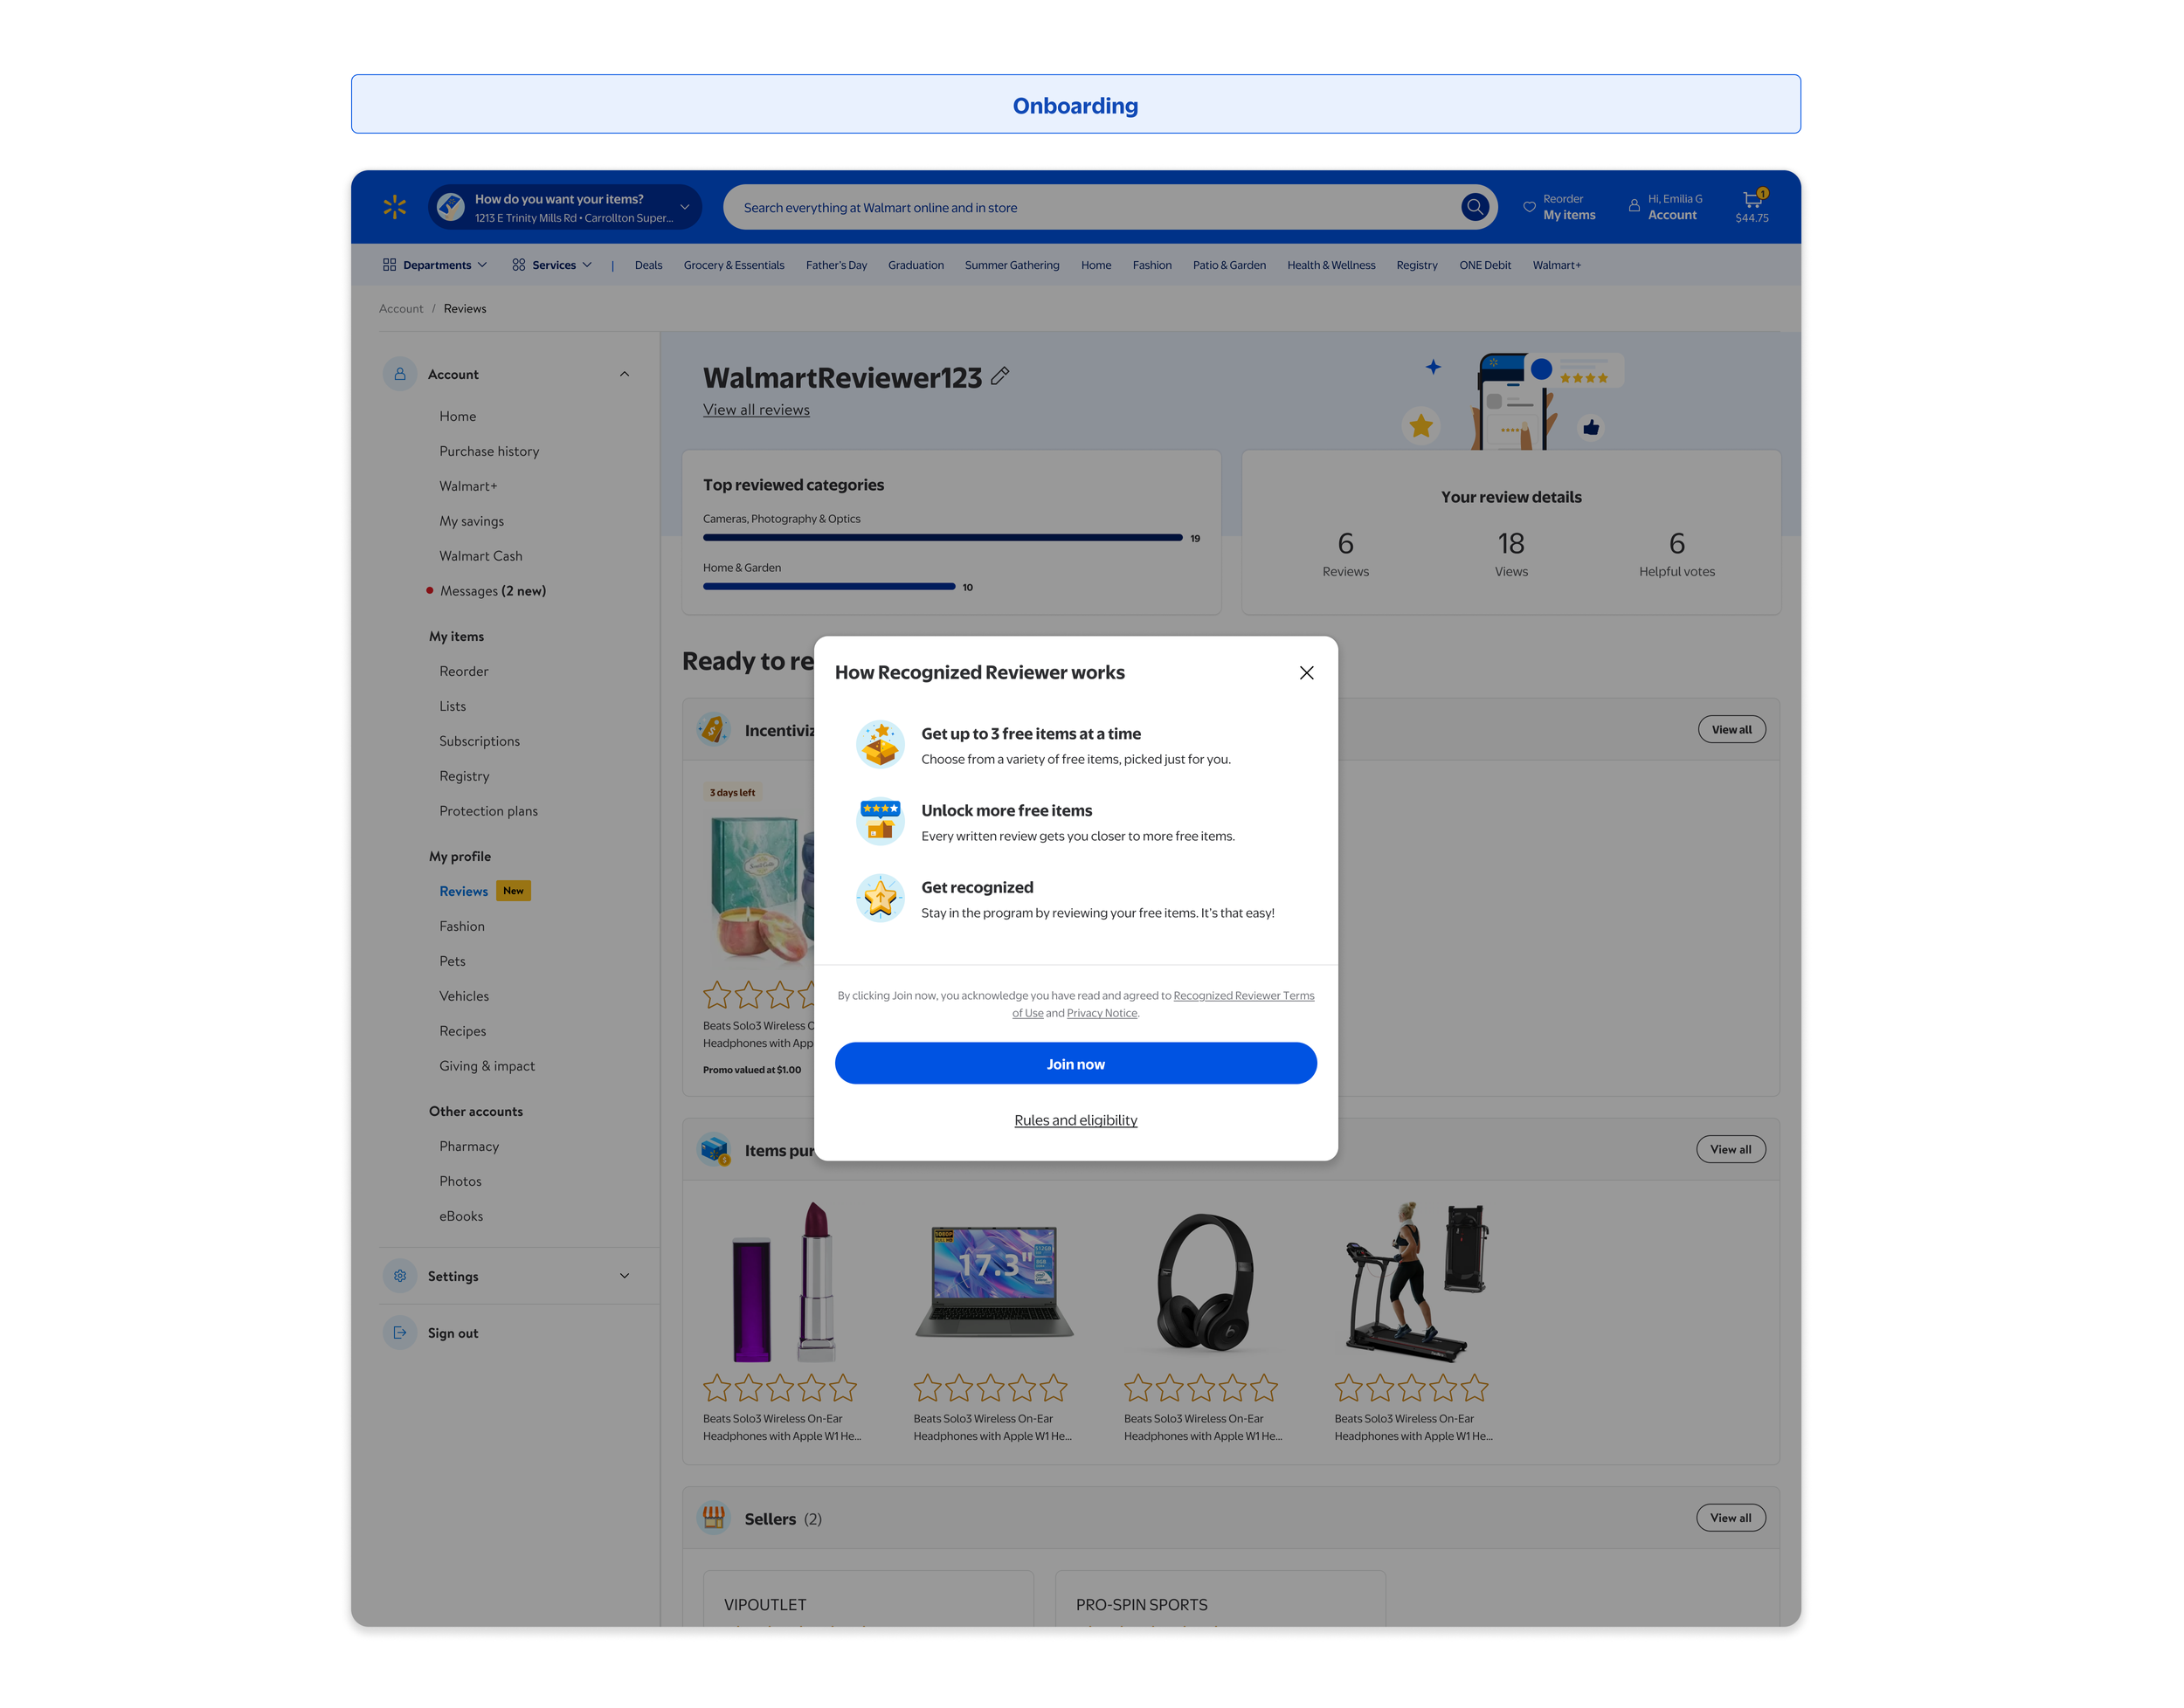Open Recognized Reviewer Terms of Use link

[1243, 995]
